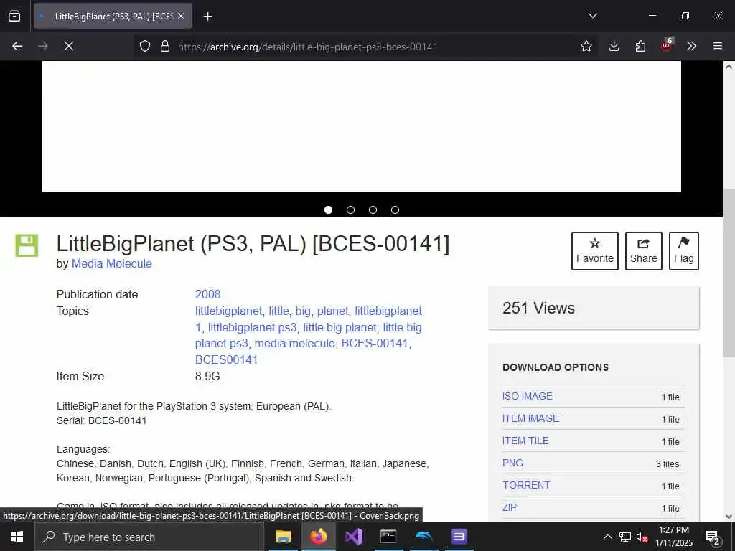
Task: Click the Windows taskbar search box
Action: point(149,537)
